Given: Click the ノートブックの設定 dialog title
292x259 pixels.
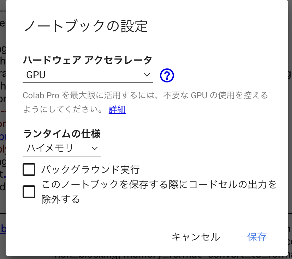Looking at the screenshot, I should (x=86, y=26).
